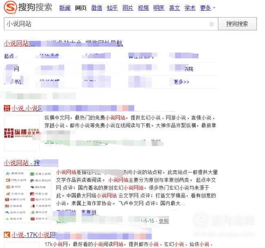Click the novel sites list thumbnail
The image size is (265, 248).
click(28, 196)
